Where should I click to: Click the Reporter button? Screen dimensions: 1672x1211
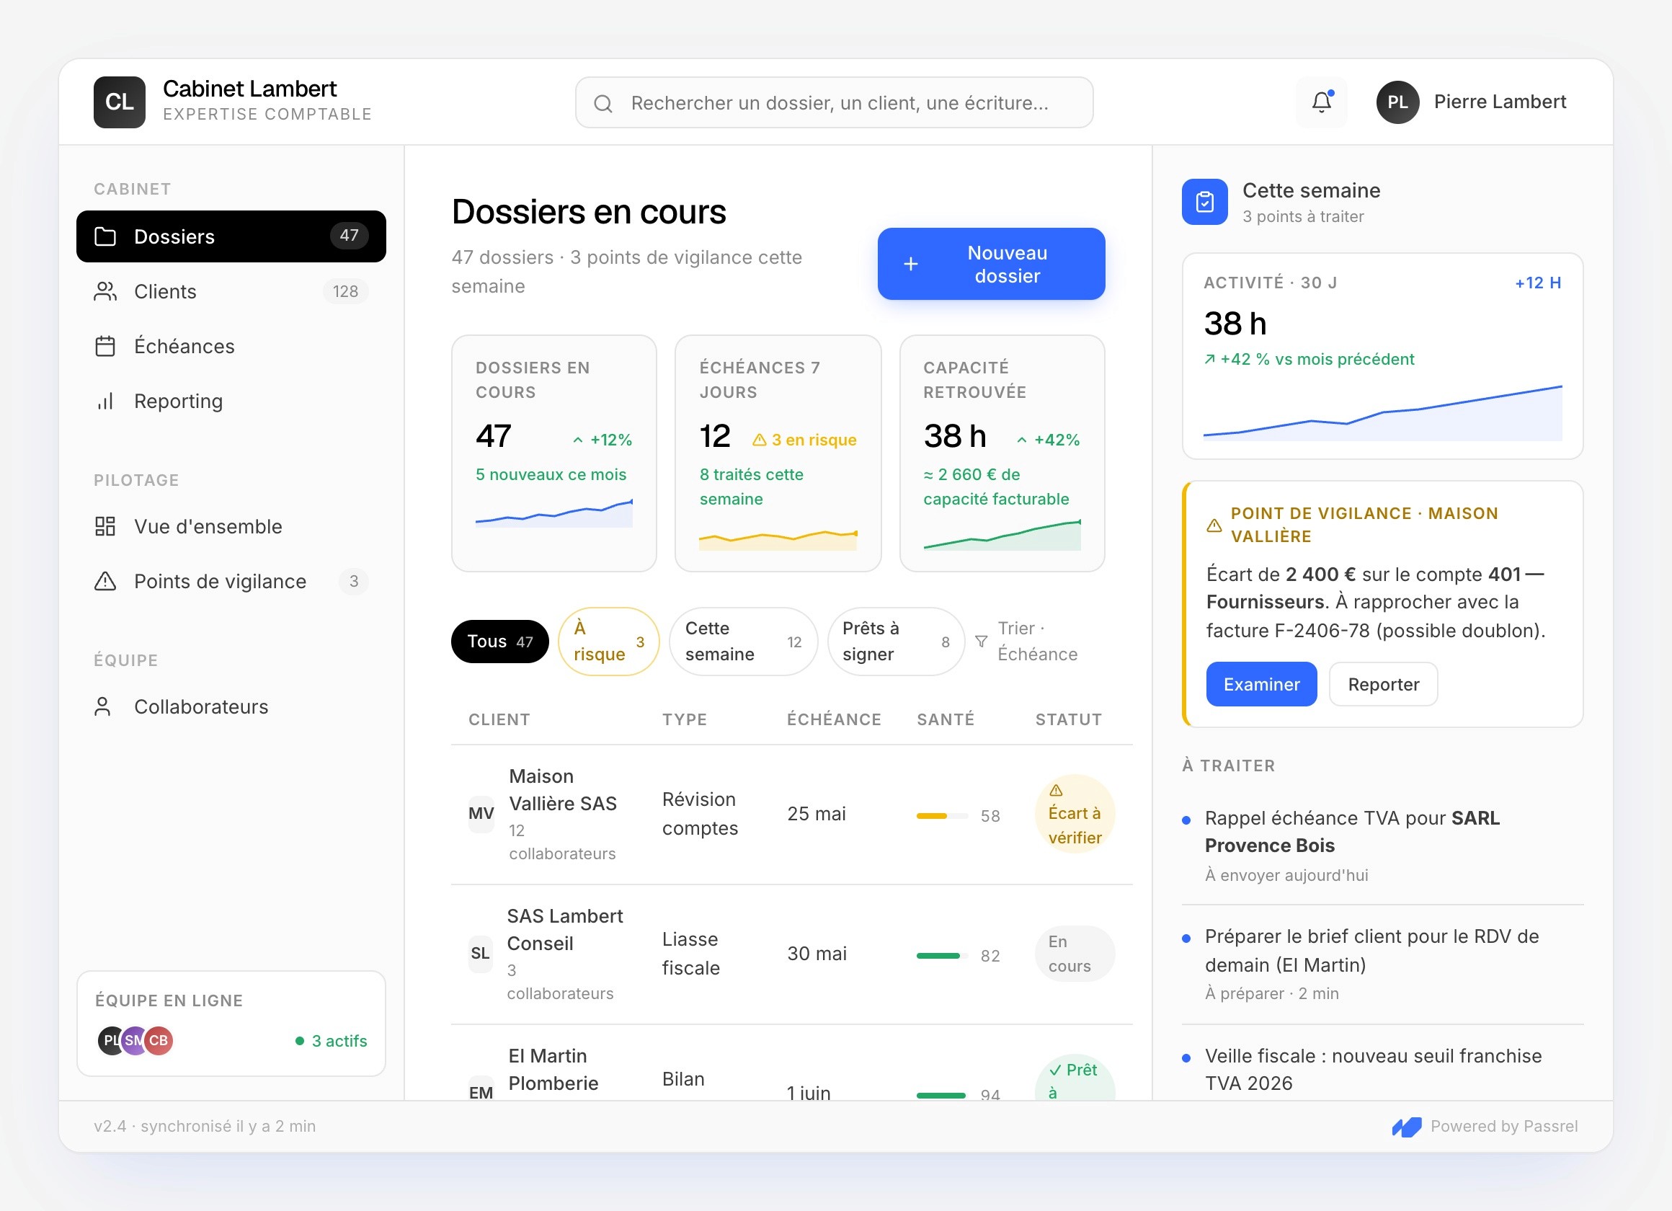click(x=1383, y=683)
